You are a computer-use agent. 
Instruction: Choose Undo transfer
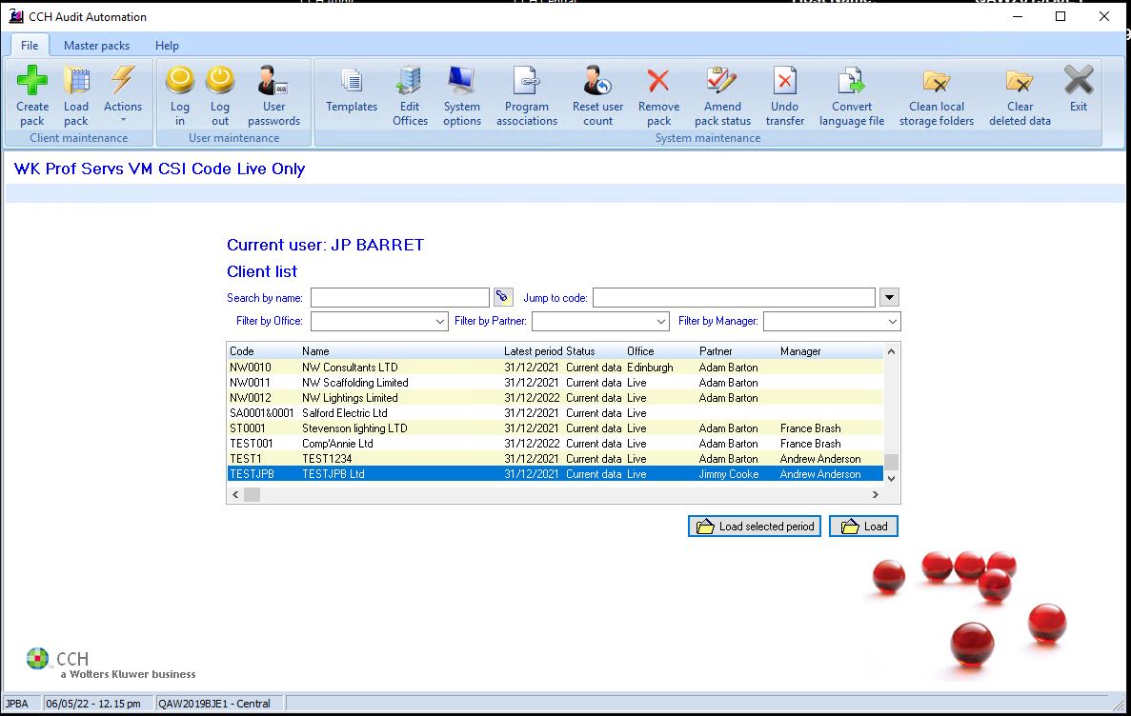pyautogui.click(x=785, y=95)
